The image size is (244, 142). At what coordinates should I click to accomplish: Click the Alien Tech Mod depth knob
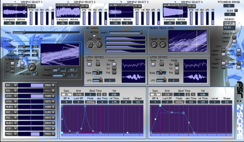163,45
